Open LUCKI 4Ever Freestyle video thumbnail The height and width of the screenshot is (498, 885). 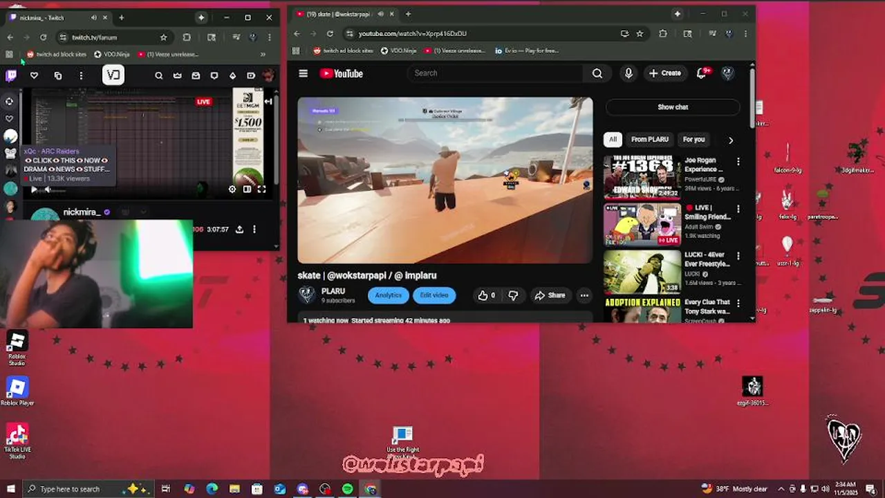coord(642,272)
